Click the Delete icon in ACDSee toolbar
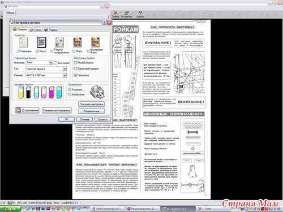283x212 pixels. pyautogui.click(x=115, y=13)
